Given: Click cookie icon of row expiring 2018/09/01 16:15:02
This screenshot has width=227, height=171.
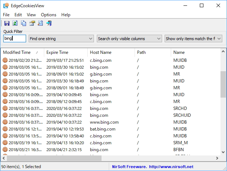Looking at the screenshot, I should tap(5, 74).
